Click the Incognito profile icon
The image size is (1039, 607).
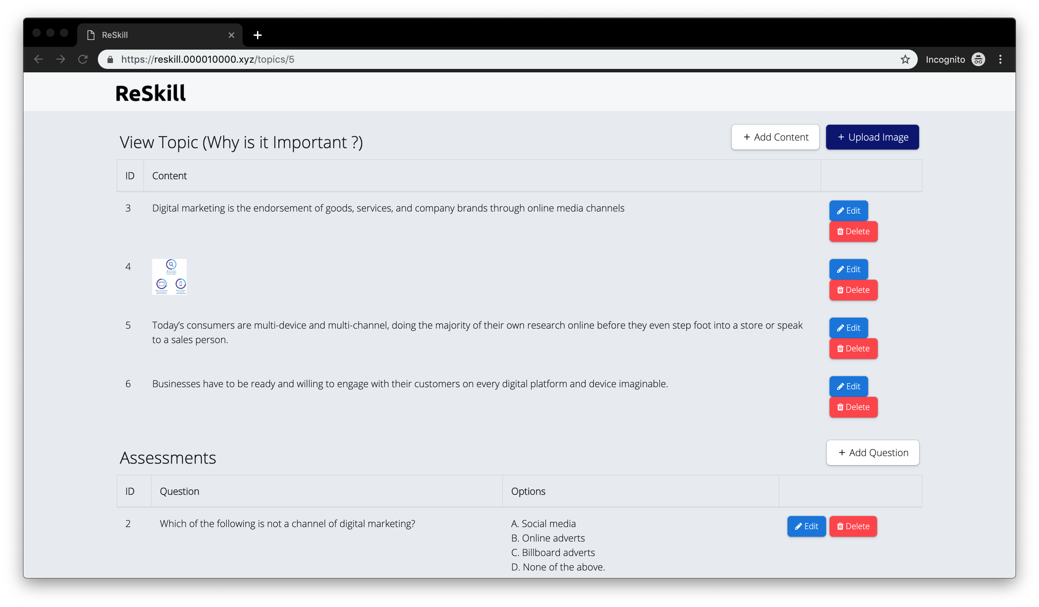978,59
